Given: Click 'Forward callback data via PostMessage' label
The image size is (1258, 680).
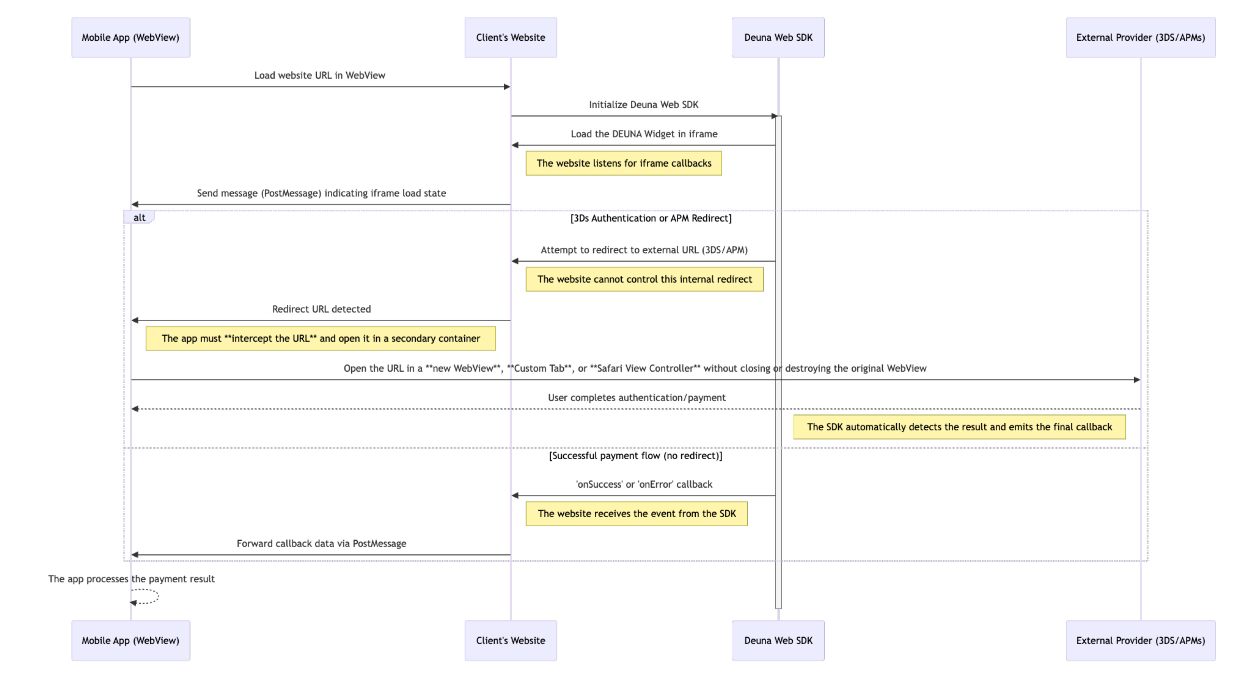Looking at the screenshot, I should (x=321, y=544).
